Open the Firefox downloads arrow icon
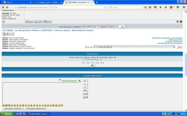The width and height of the screenshot is (187, 116). tap(161, 7)
